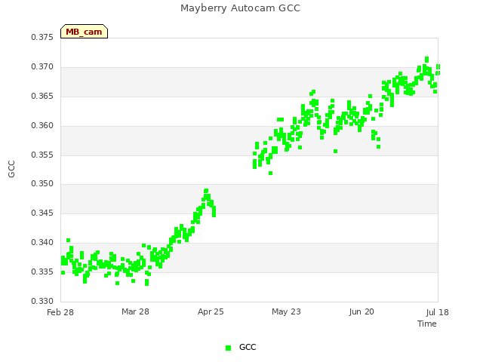Click the 0.360 y-axis value
Image resolution: width=483 pixels, height=362 pixels.
(x=42, y=126)
